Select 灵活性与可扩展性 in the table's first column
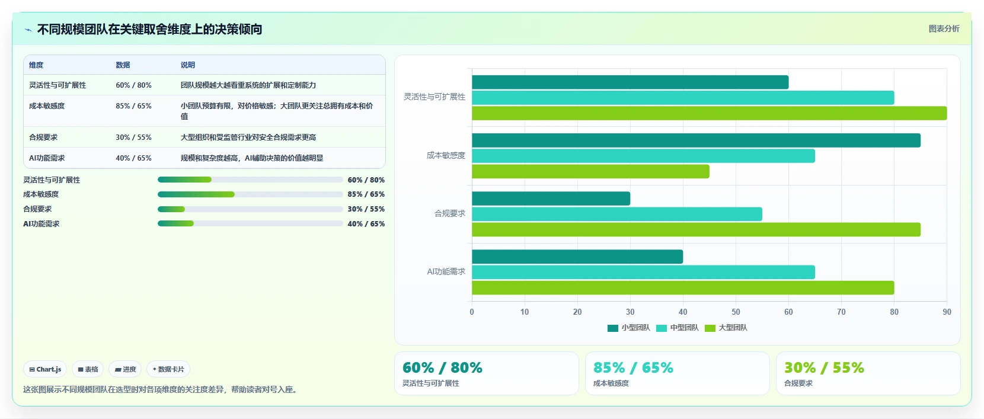 coord(57,85)
